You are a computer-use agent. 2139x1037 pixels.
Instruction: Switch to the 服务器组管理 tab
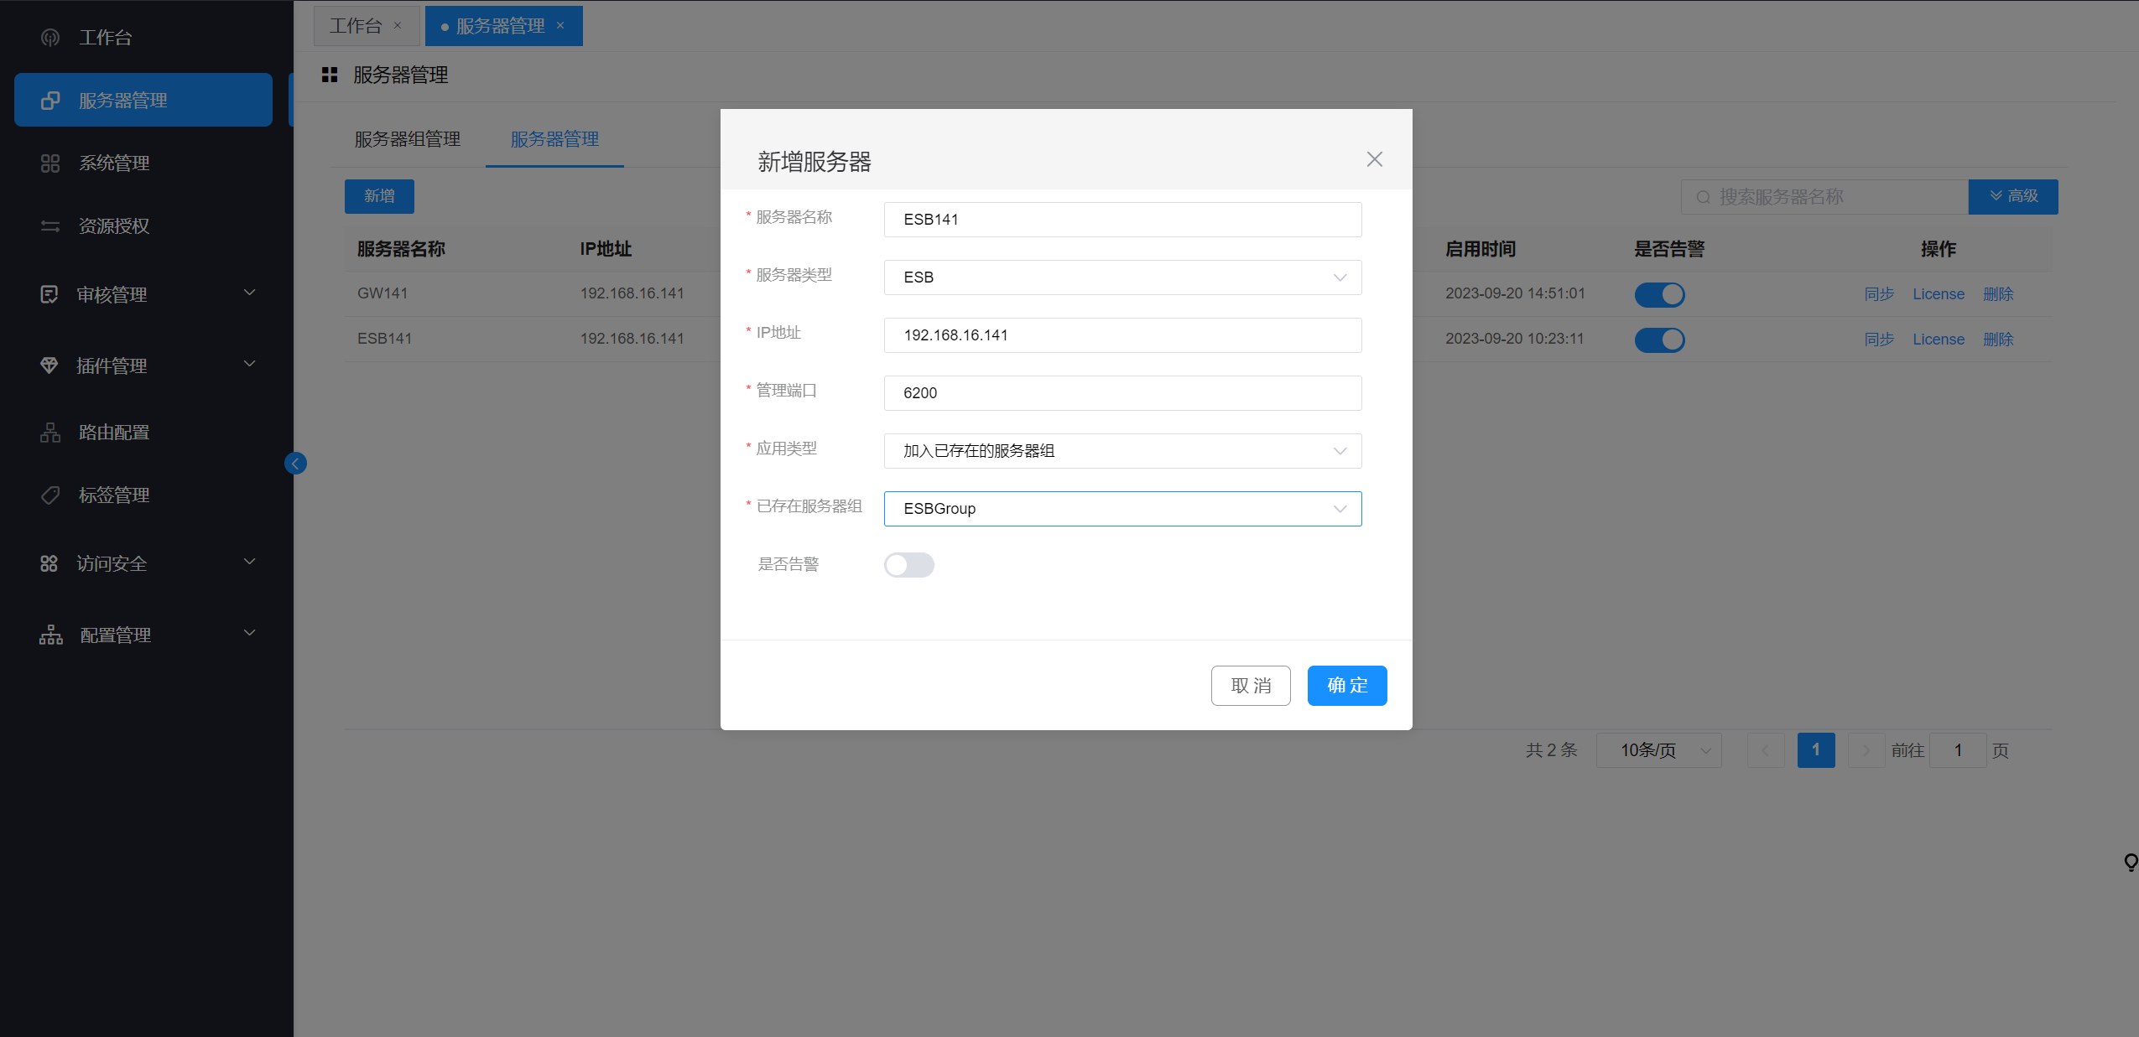[x=407, y=139]
